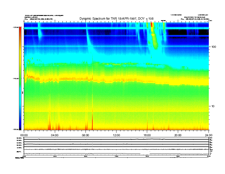Click the '10' frequency axis label
The height and width of the screenshot is (174, 225).
click(213, 106)
